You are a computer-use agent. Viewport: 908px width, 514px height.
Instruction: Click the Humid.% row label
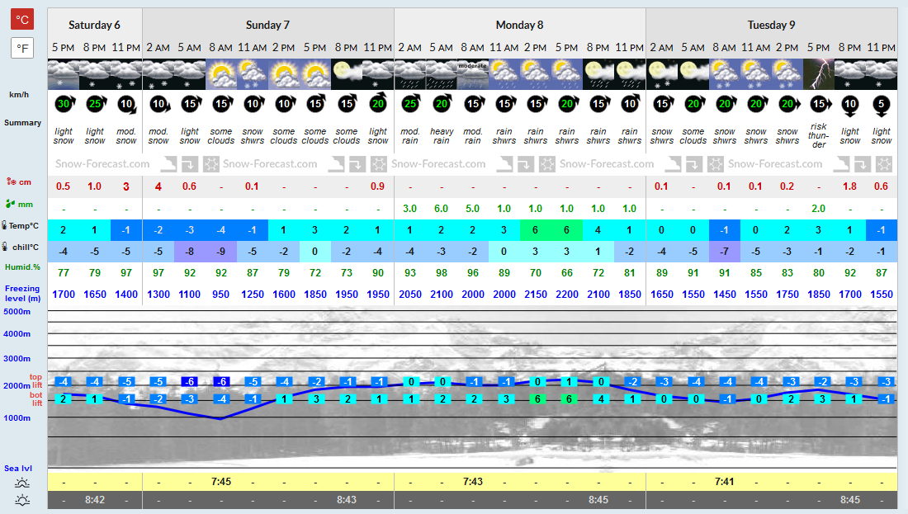[22, 267]
